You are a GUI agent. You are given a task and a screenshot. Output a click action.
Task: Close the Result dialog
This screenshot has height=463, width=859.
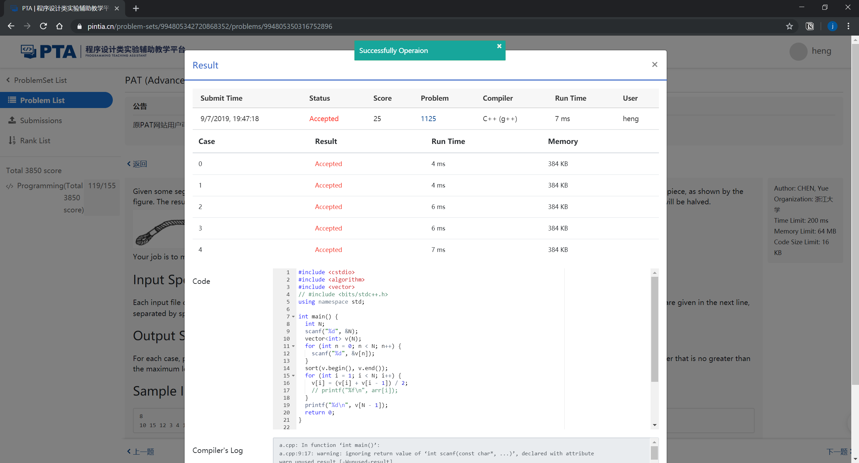[654, 64]
